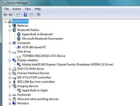Viewport: 140px width, 106px height.
Task: Expand Mice and other pointing devices
Action: [10, 99]
